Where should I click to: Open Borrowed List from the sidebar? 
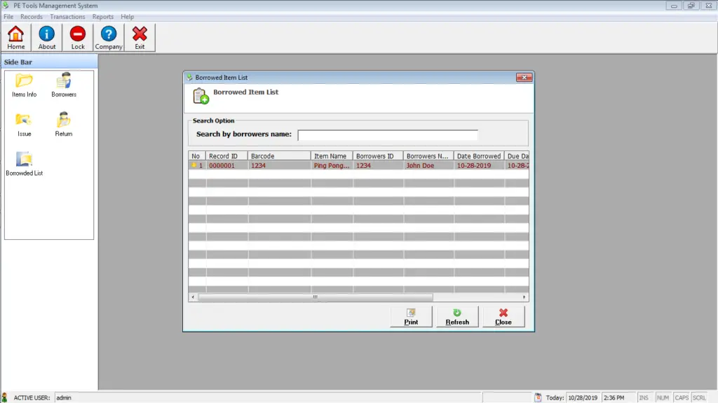(x=23, y=162)
